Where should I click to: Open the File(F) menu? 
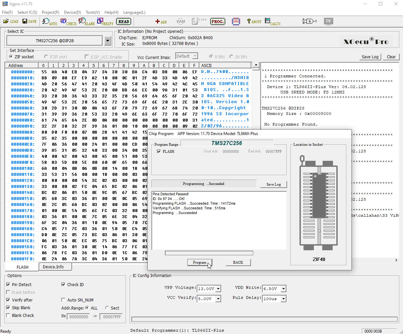(7, 12)
